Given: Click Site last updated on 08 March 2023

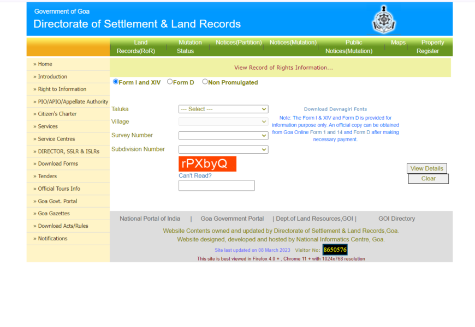Looking at the screenshot, I should (252, 250).
